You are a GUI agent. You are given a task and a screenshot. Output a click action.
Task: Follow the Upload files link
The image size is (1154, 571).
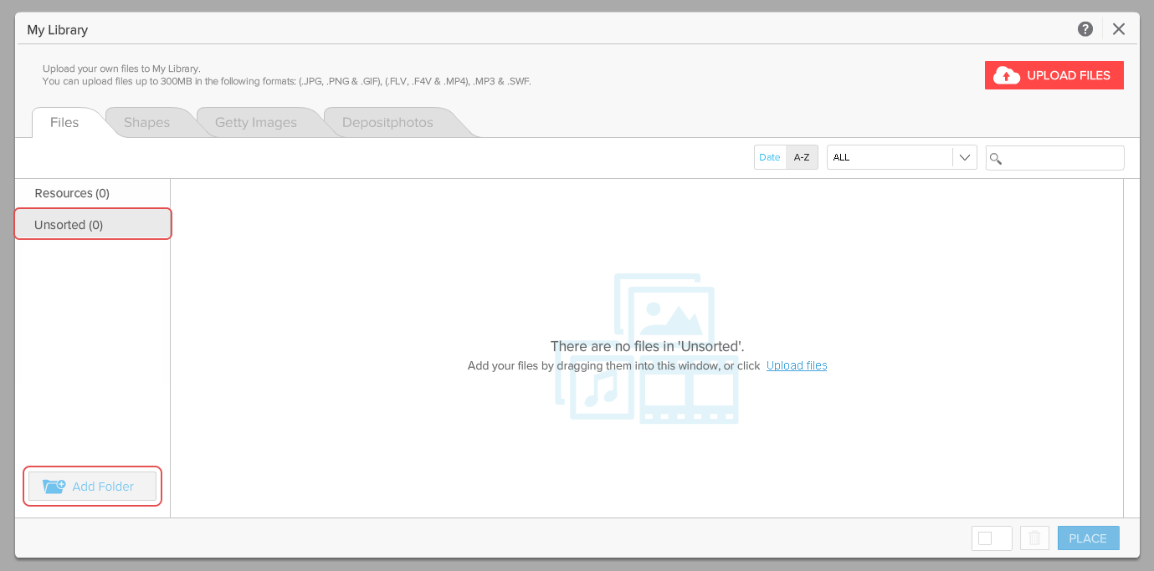point(797,365)
